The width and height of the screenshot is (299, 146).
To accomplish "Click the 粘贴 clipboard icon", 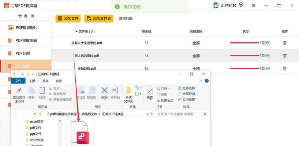I will (42, 90).
